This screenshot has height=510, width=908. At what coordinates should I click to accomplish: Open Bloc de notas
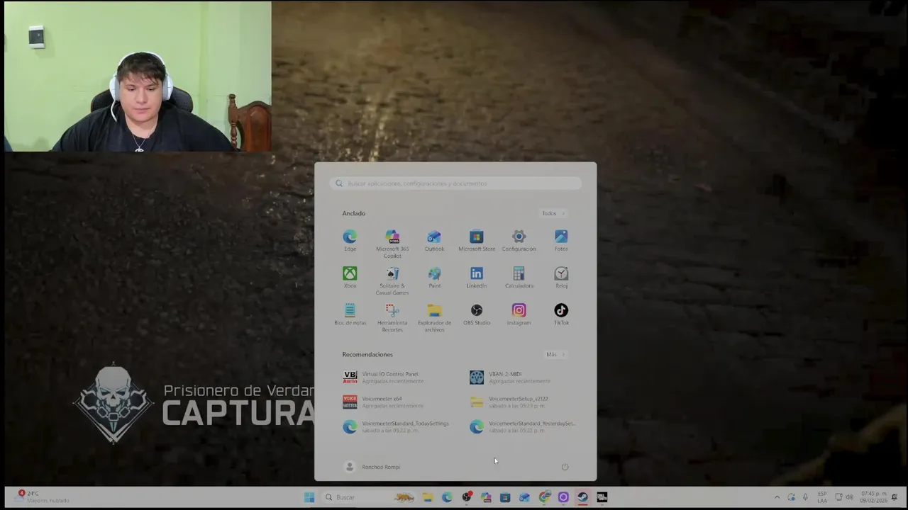(350, 314)
